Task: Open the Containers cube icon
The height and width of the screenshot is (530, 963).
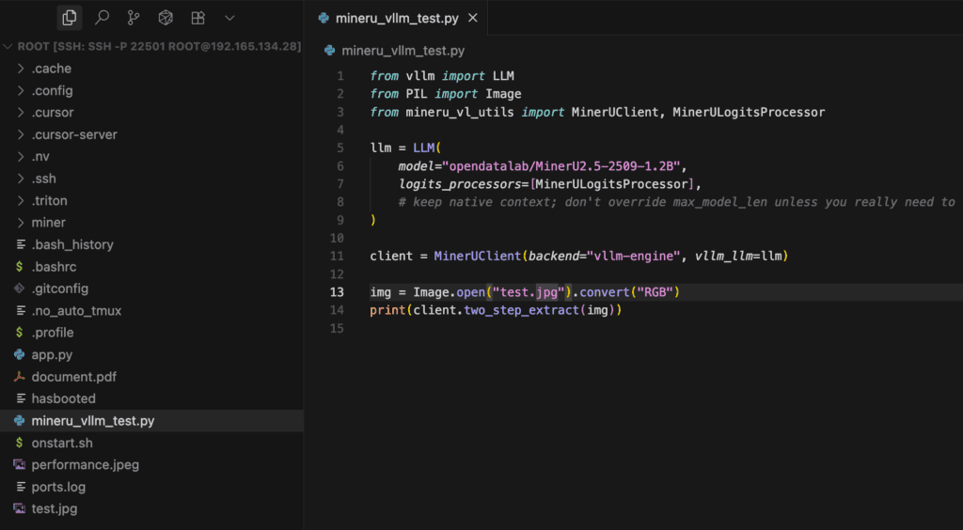Action: coord(166,18)
